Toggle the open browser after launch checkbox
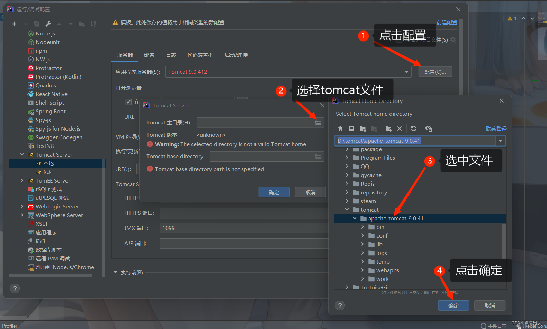 coord(128,102)
